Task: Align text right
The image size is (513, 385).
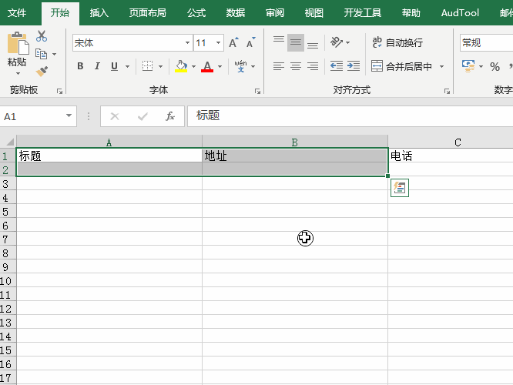Action: click(313, 66)
